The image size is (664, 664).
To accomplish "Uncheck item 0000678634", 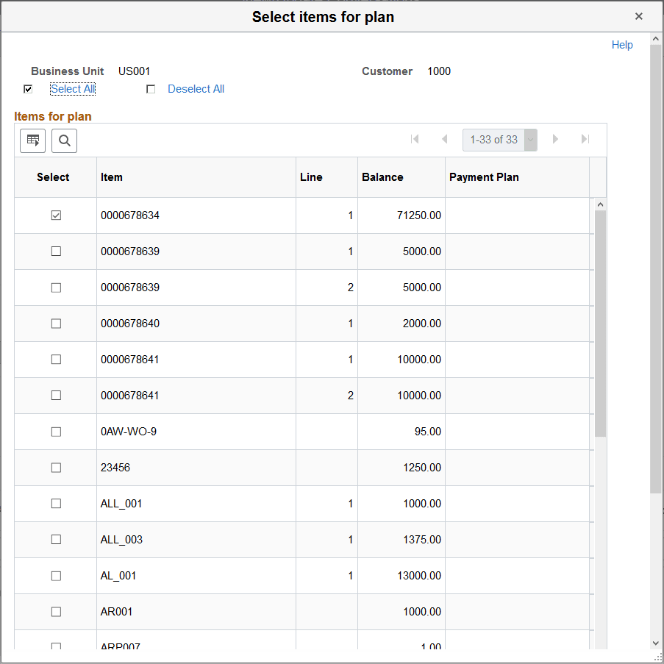I will point(55,215).
